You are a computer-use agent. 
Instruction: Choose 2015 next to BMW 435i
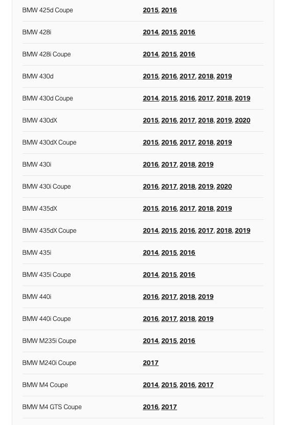(x=169, y=253)
